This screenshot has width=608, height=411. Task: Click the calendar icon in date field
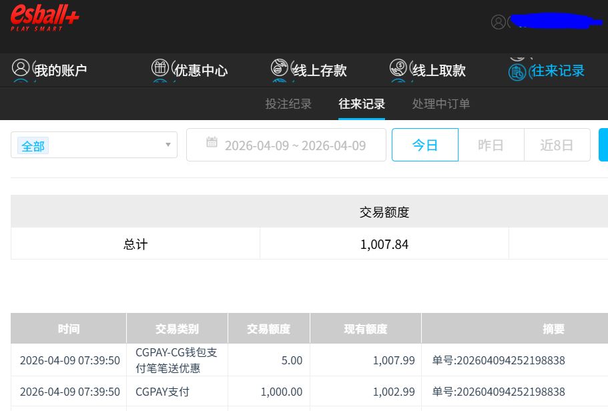pyautogui.click(x=212, y=142)
